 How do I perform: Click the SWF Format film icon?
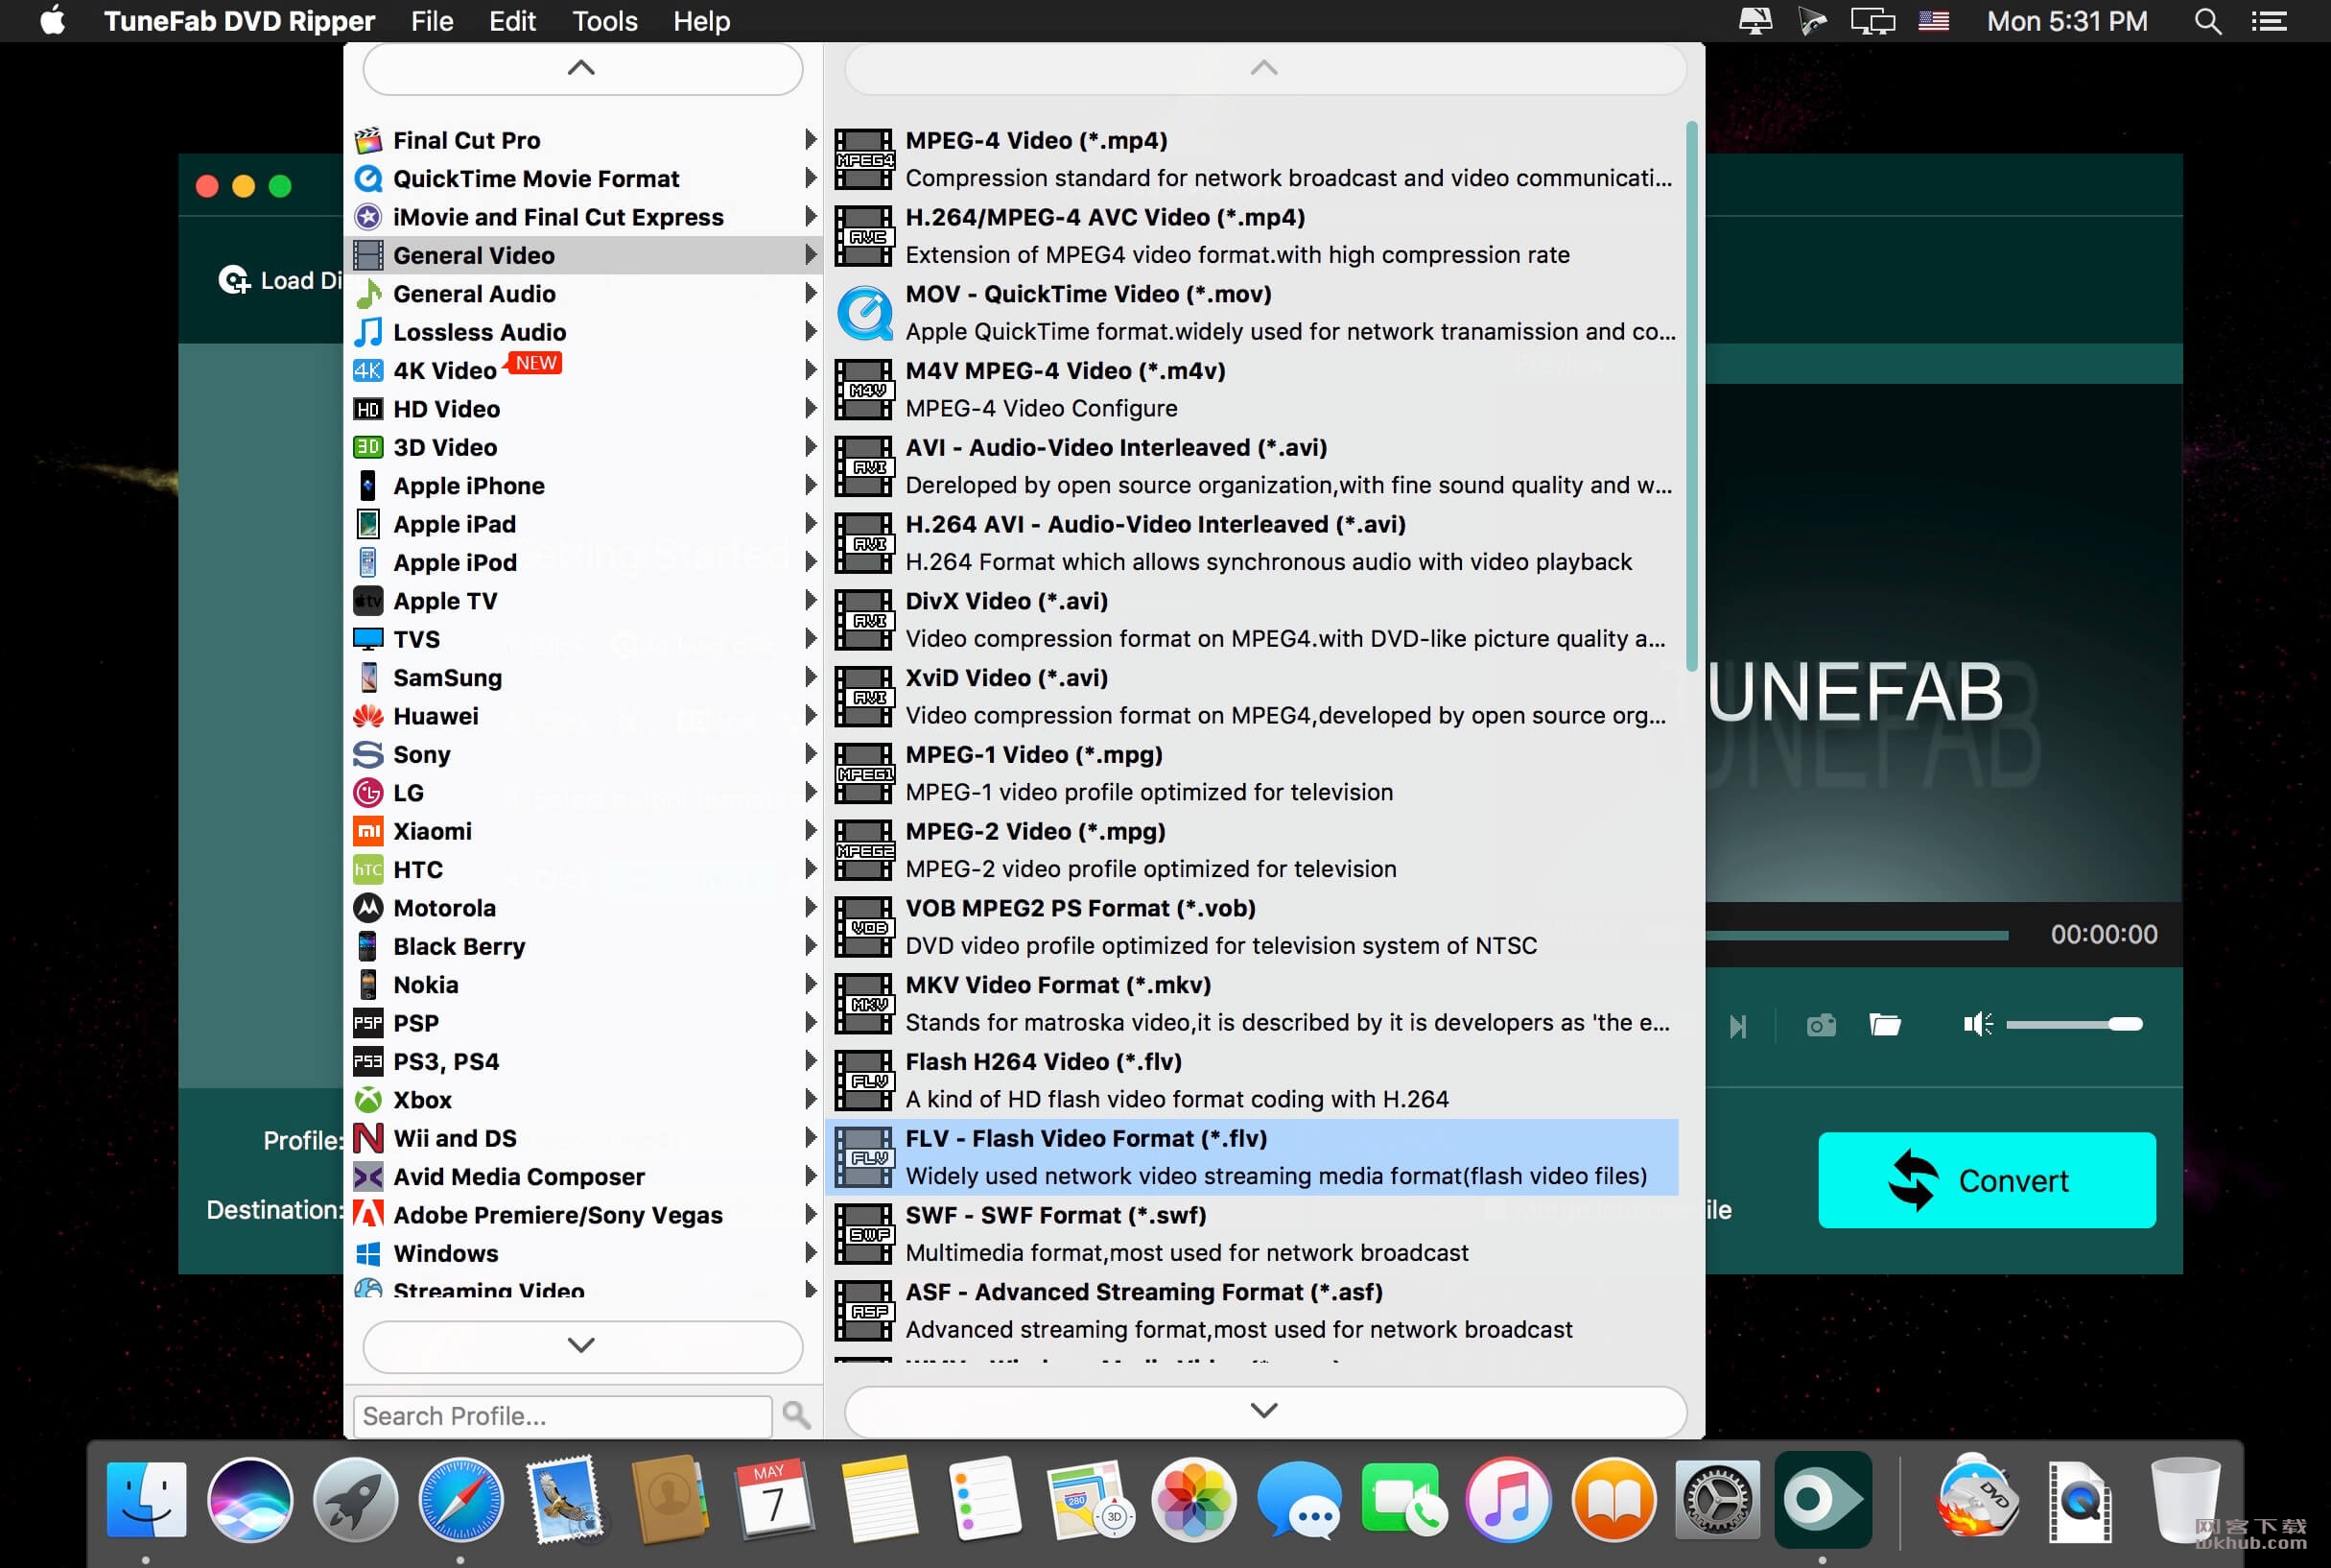(863, 1234)
